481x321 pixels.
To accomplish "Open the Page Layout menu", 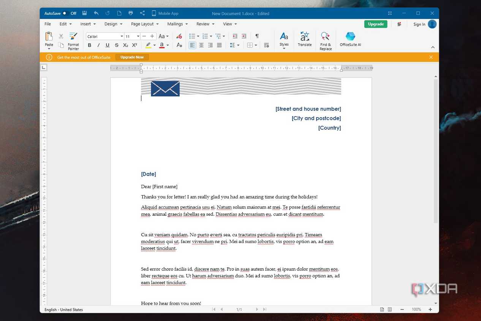I will click(x=145, y=24).
